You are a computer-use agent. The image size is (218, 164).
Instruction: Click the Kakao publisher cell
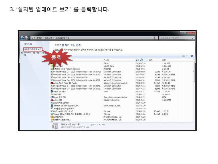pos(106,63)
